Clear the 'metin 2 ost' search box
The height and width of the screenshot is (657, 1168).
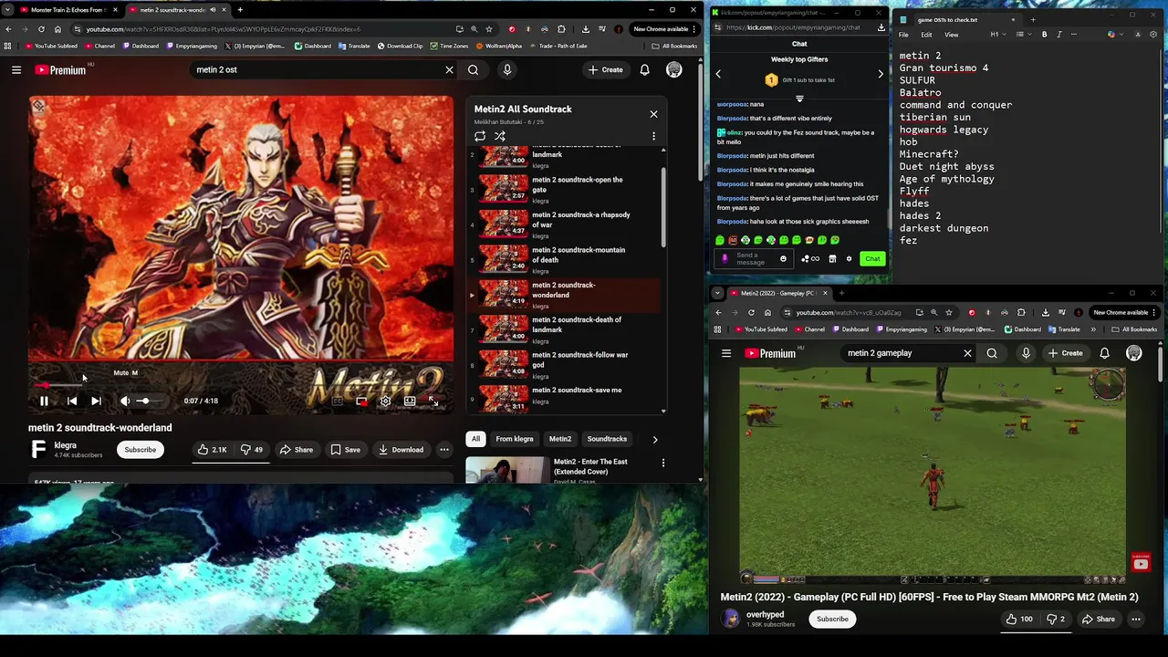pos(449,69)
